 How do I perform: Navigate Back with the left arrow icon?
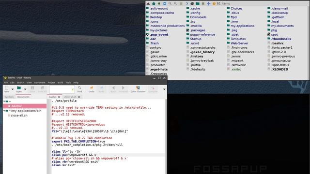click(x=113, y=89)
